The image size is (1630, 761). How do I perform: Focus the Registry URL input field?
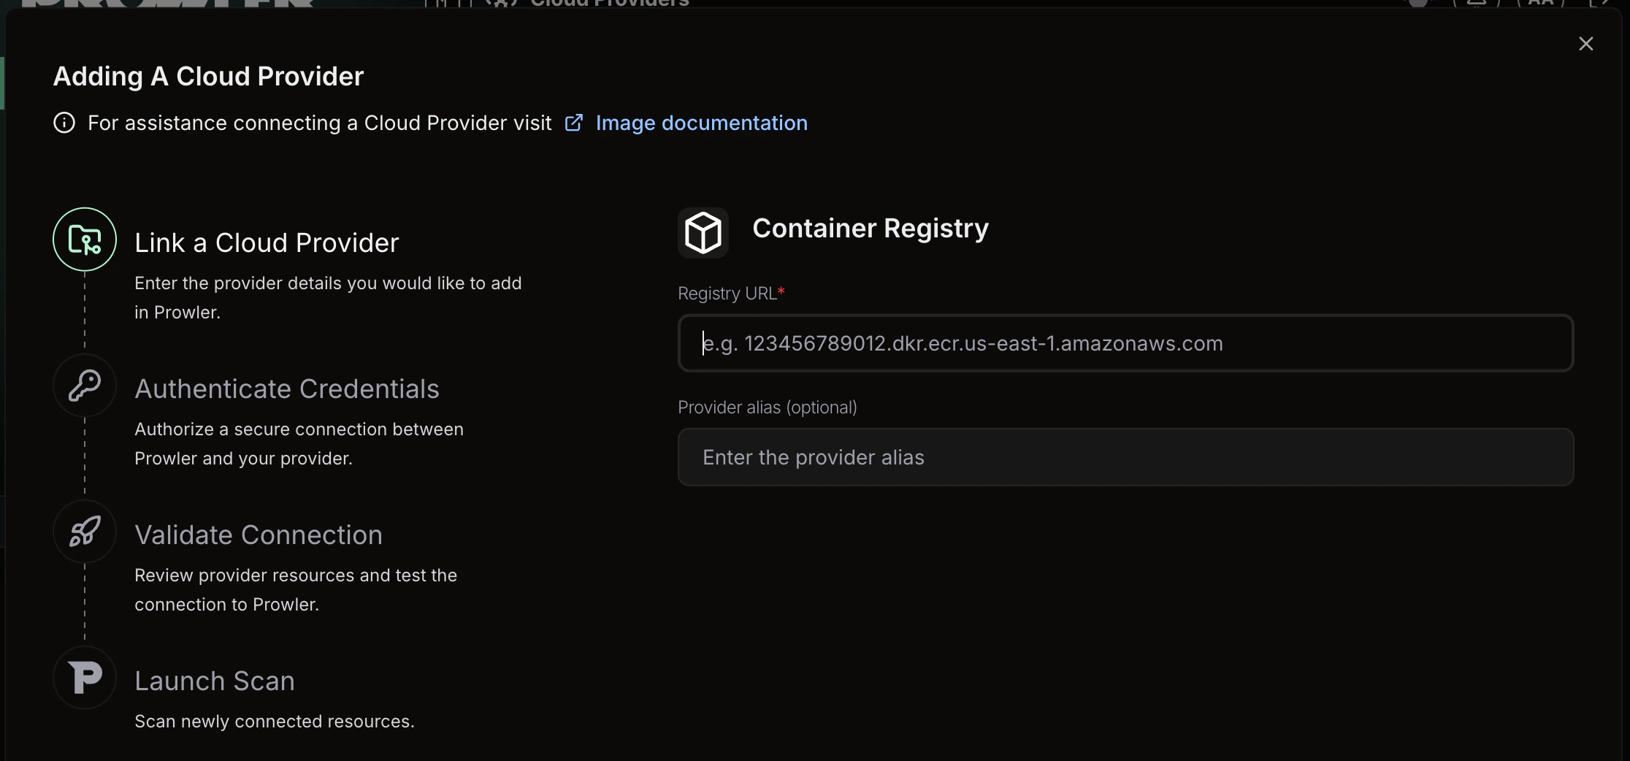click(x=1125, y=343)
